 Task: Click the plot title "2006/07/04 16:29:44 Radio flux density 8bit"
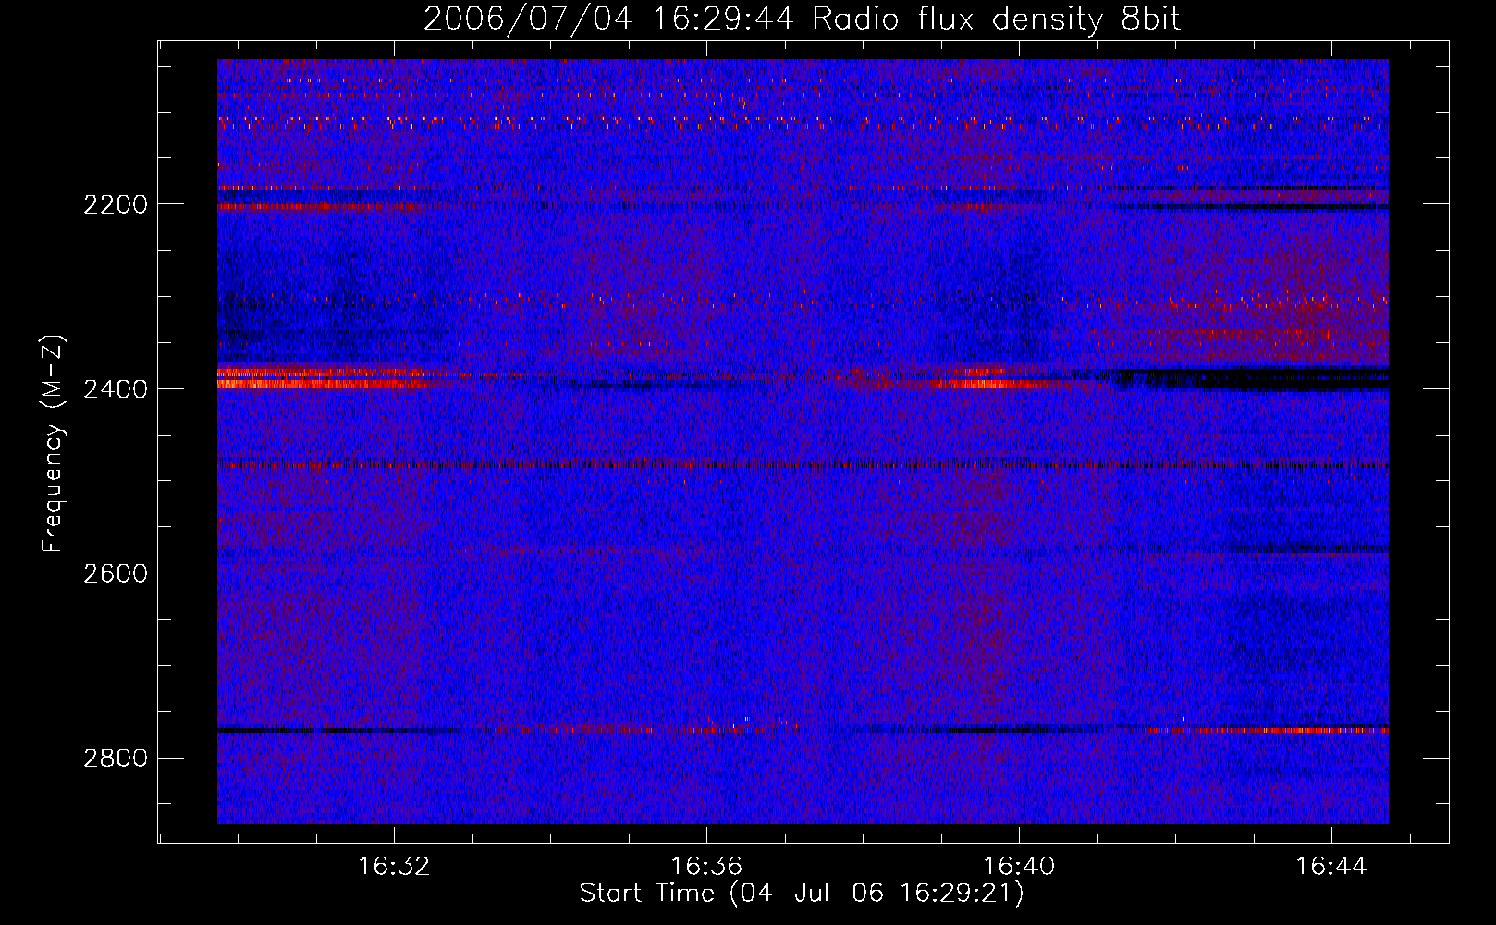803,18
